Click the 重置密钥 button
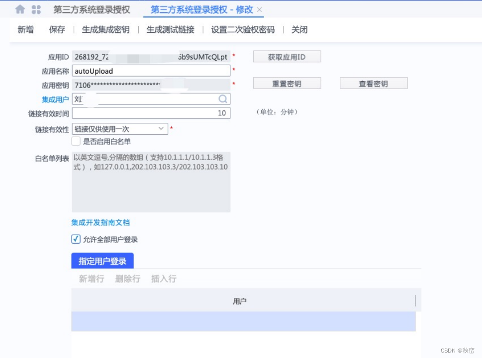The image size is (482, 358). [x=287, y=84]
